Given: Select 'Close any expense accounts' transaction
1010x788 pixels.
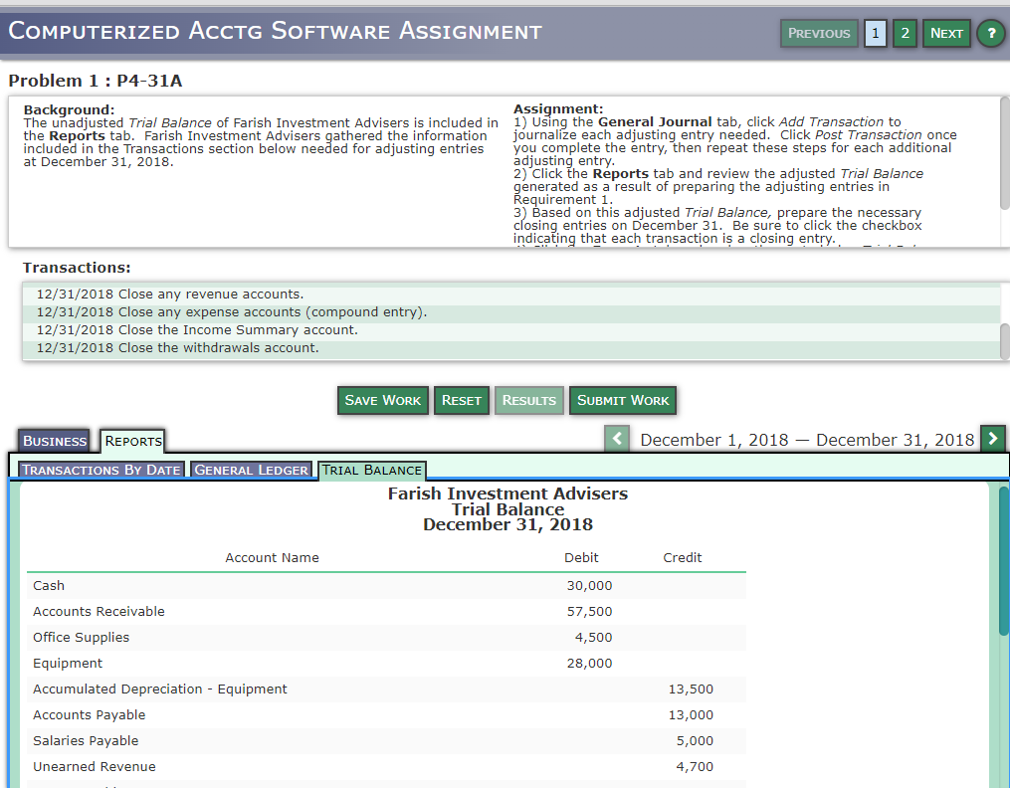Looking at the screenshot, I should (512, 312).
